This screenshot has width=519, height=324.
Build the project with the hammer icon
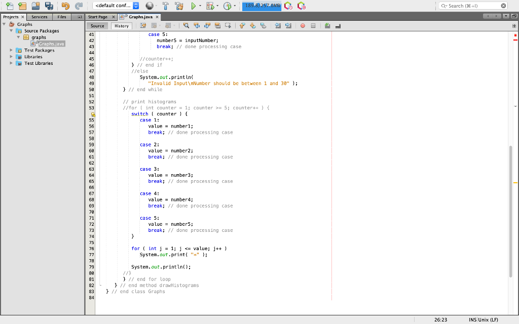tap(166, 6)
